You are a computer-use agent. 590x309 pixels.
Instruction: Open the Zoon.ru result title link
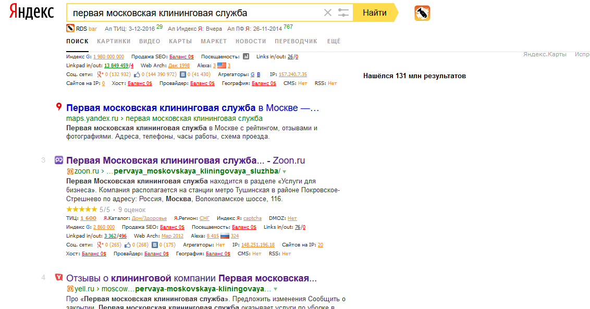point(186,160)
